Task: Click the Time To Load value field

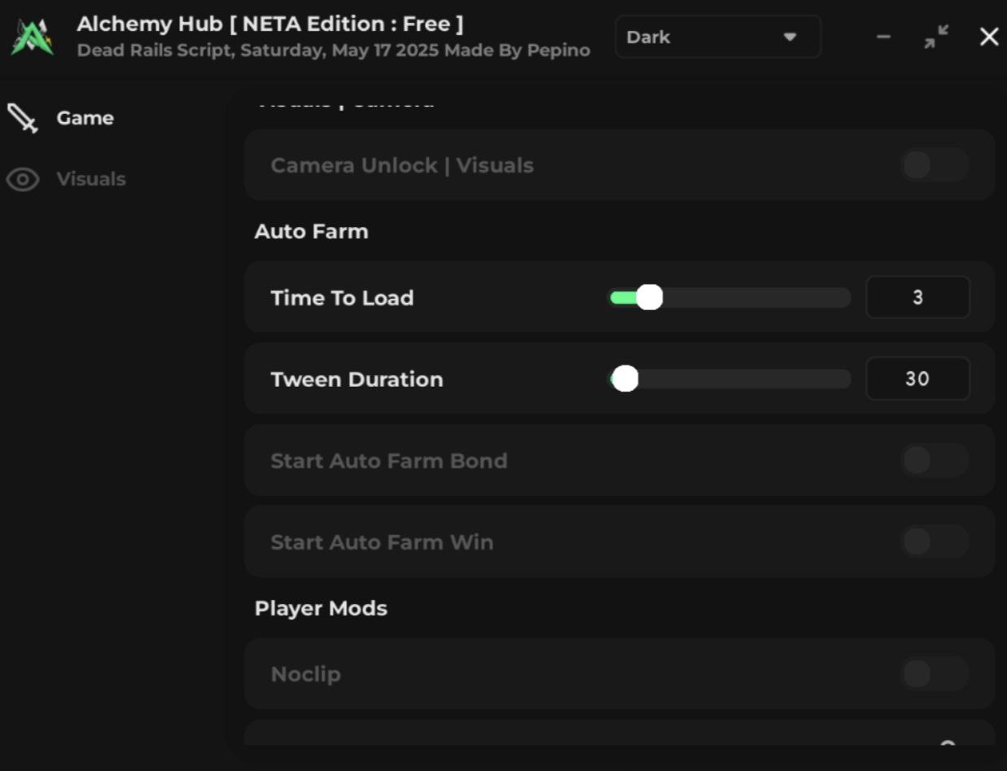Action: click(x=917, y=298)
